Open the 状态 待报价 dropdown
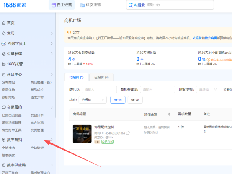 click(x=93, y=100)
